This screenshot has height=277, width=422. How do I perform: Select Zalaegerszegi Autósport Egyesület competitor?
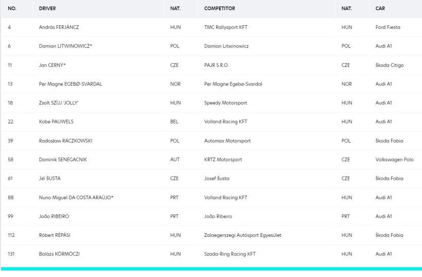pyautogui.click(x=242, y=235)
